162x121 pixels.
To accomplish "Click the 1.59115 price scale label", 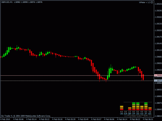I will [x=158, y=50].
